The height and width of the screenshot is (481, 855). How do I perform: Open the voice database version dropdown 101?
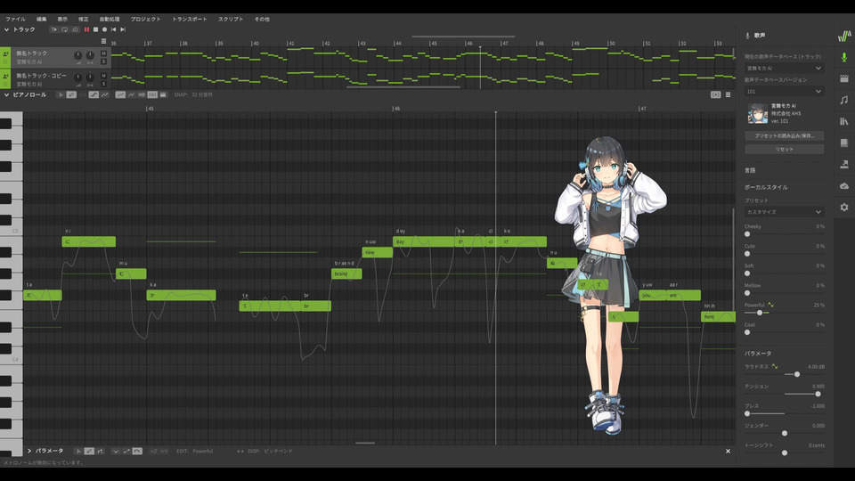click(784, 91)
